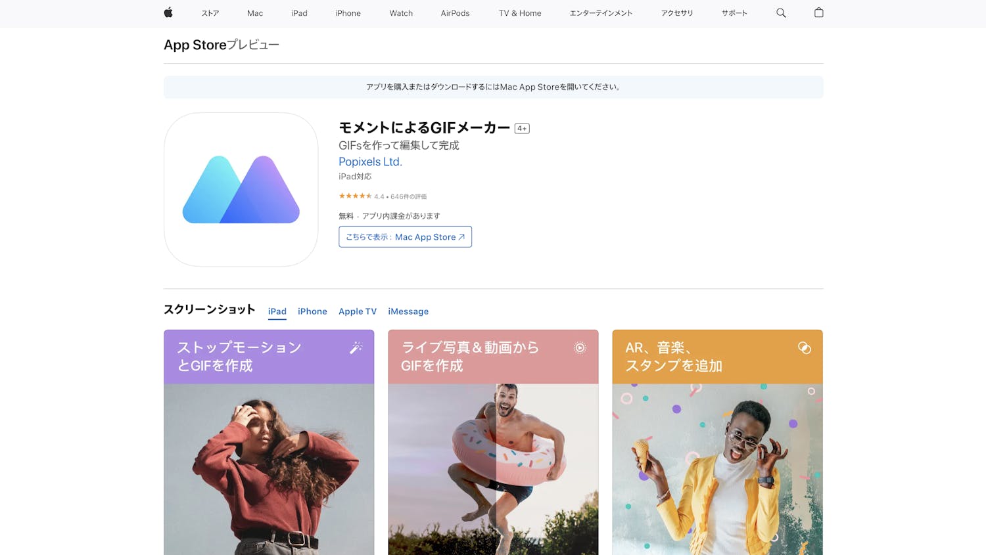The height and width of the screenshot is (555, 986).
Task: Click the Popixels Ltd. developer link
Action: click(x=370, y=162)
